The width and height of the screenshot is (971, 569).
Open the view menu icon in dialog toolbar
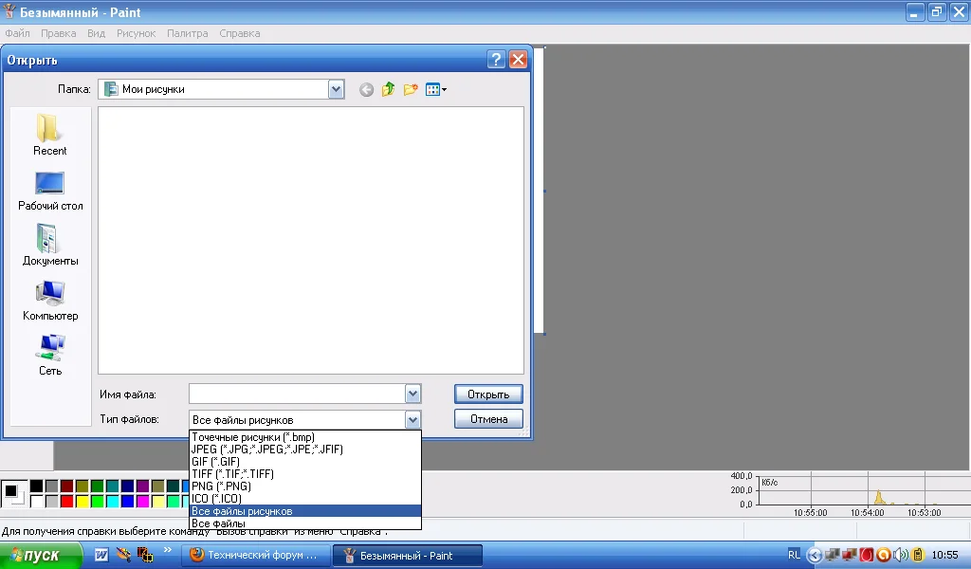click(x=436, y=90)
